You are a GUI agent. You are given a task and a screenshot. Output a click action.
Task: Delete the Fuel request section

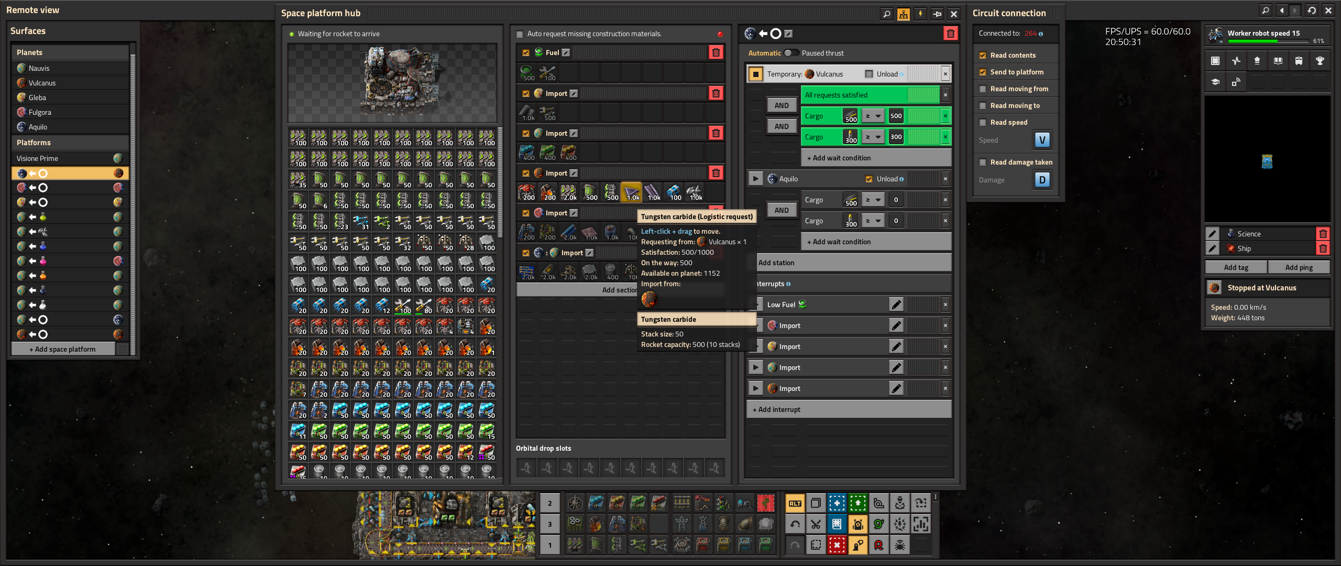pyautogui.click(x=716, y=52)
